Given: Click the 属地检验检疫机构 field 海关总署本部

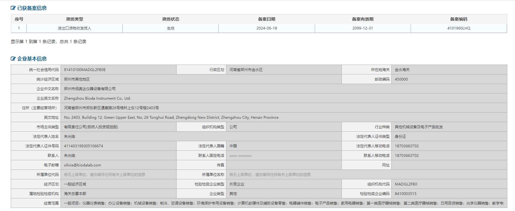Looking at the screenshot, I should pyautogui.click(x=118, y=194).
